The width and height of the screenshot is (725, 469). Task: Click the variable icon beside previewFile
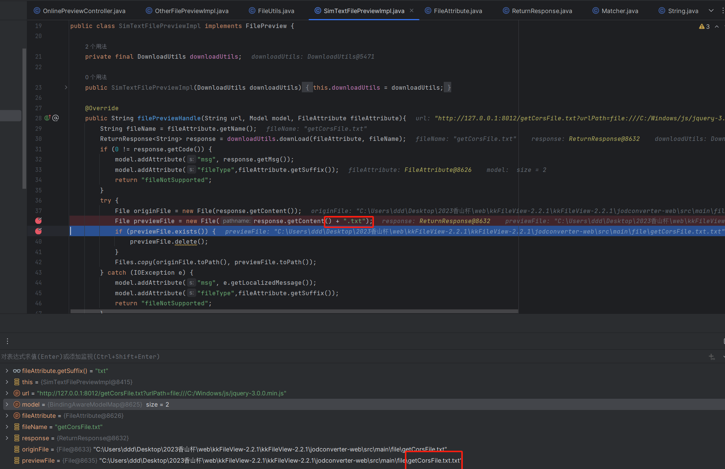pyautogui.click(x=17, y=460)
